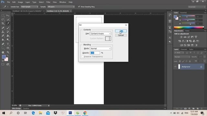The width and height of the screenshot is (207, 116).
Task: Toggle lock all in Layers panel
Action: point(190,61)
